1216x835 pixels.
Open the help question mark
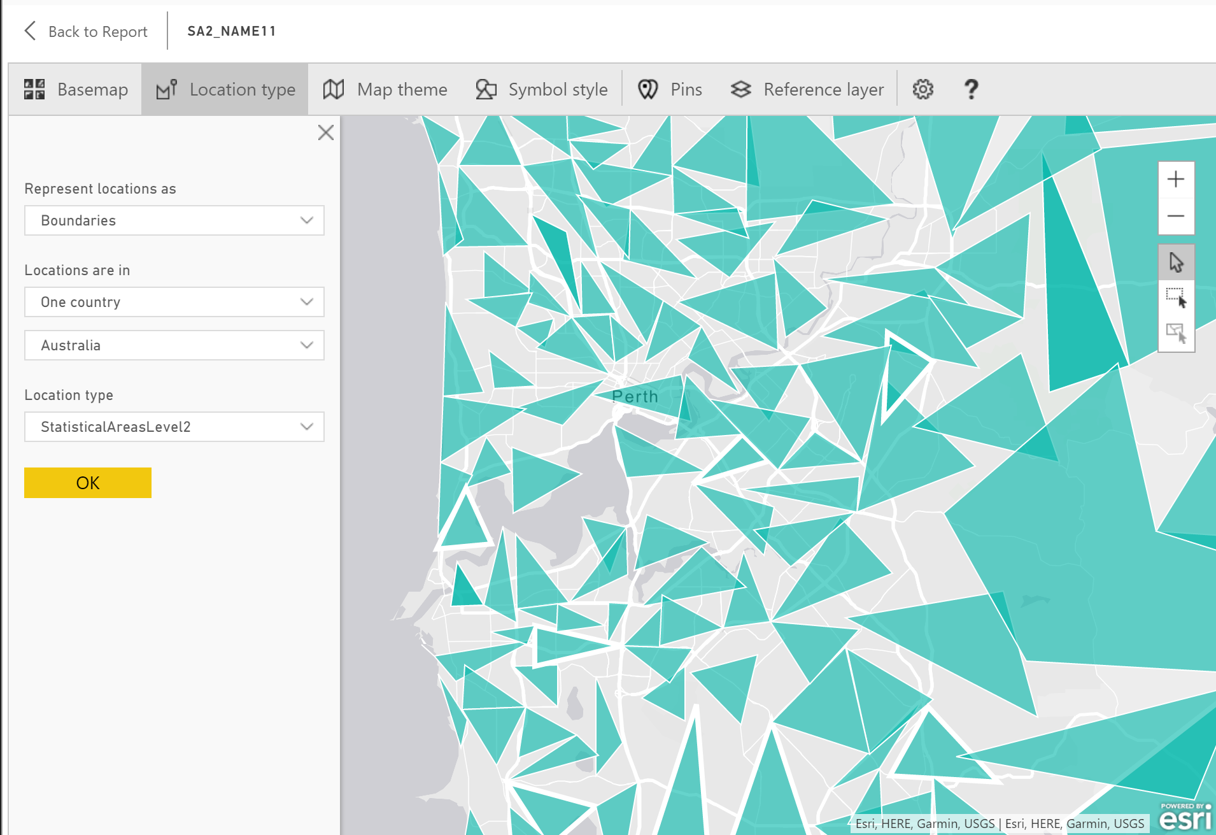972,89
